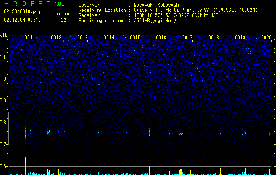Click the 0020 time marker

tap(266, 38)
